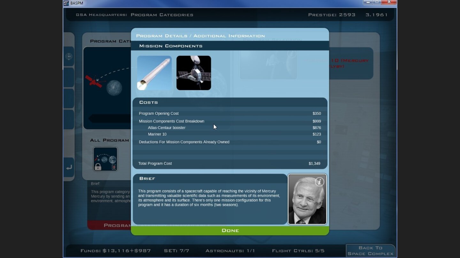Open the info (i) icon on the advisor portrait

(x=319, y=182)
